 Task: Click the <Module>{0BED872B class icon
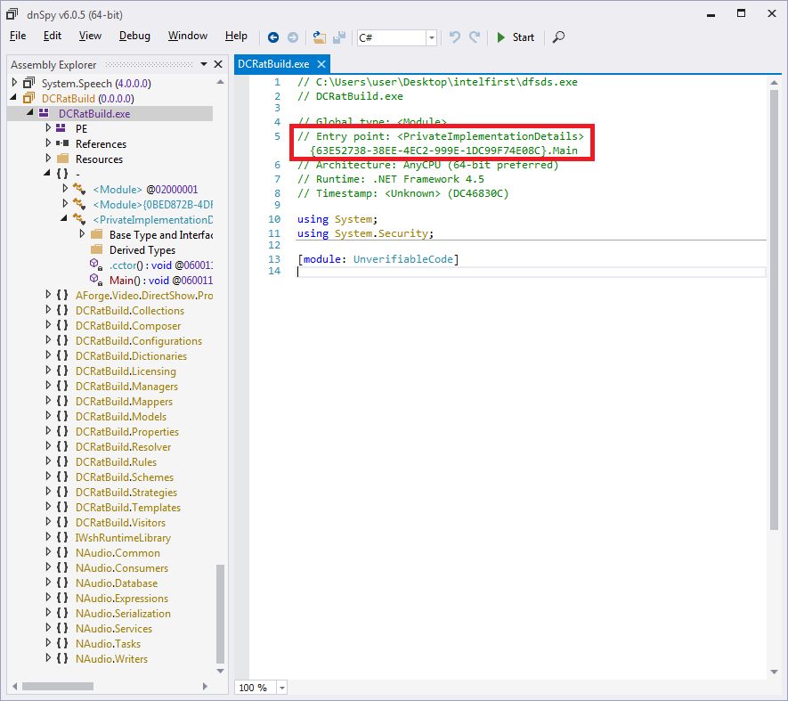79,204
